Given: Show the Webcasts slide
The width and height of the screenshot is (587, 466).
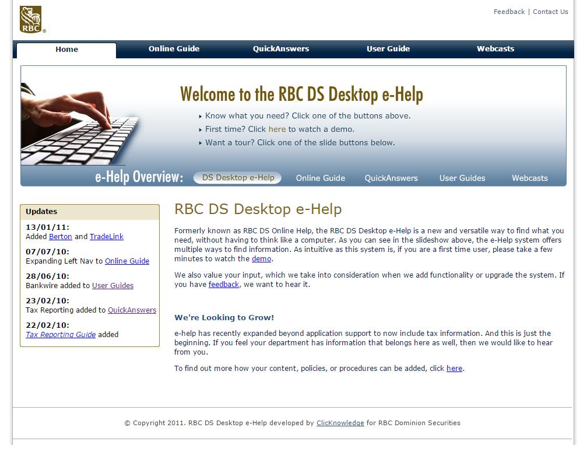Looking at the screenshot, I should 530,178.
